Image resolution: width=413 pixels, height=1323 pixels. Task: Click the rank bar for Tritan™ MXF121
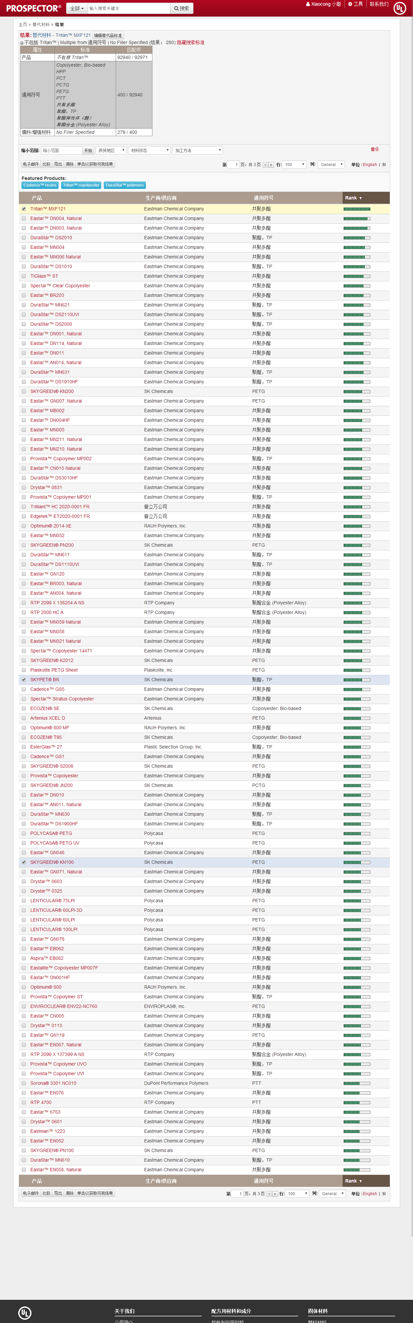(357, 209)
